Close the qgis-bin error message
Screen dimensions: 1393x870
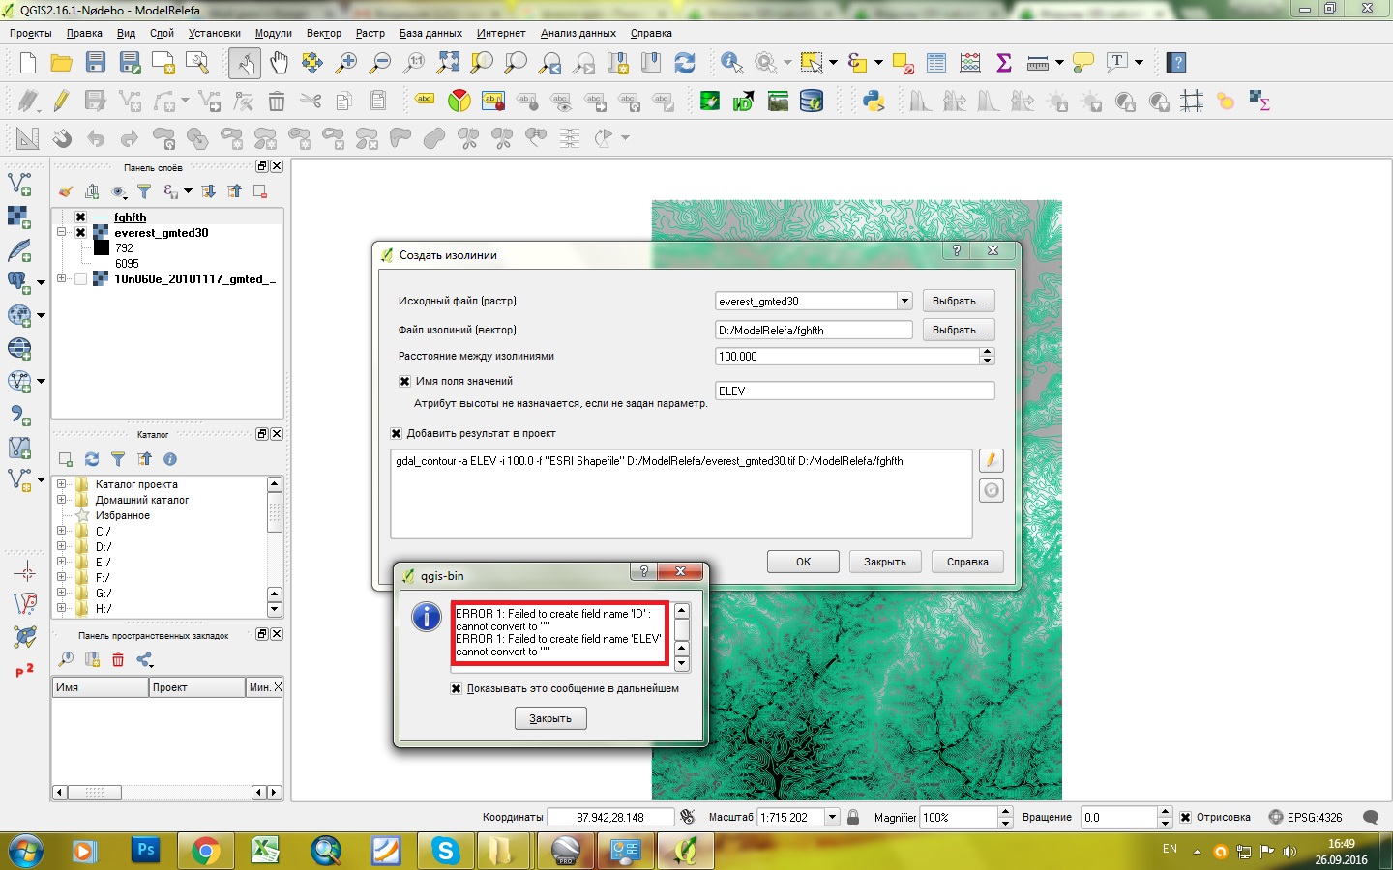click(550, 718)
